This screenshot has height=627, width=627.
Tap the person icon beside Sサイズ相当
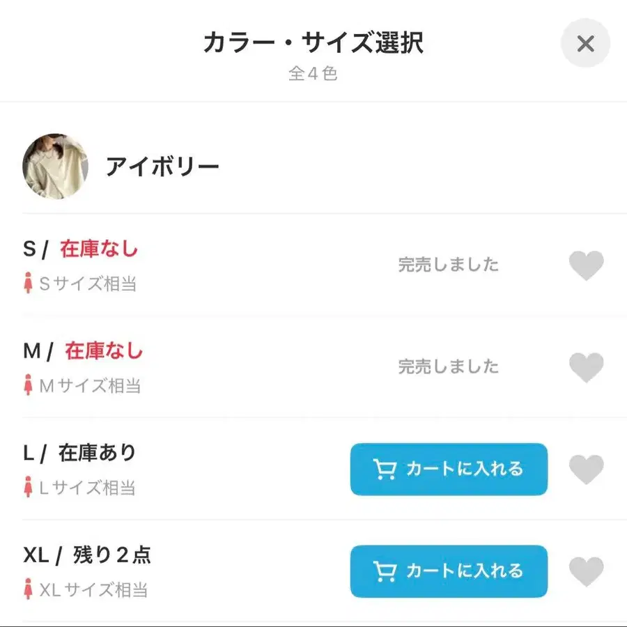coord(29,284)
